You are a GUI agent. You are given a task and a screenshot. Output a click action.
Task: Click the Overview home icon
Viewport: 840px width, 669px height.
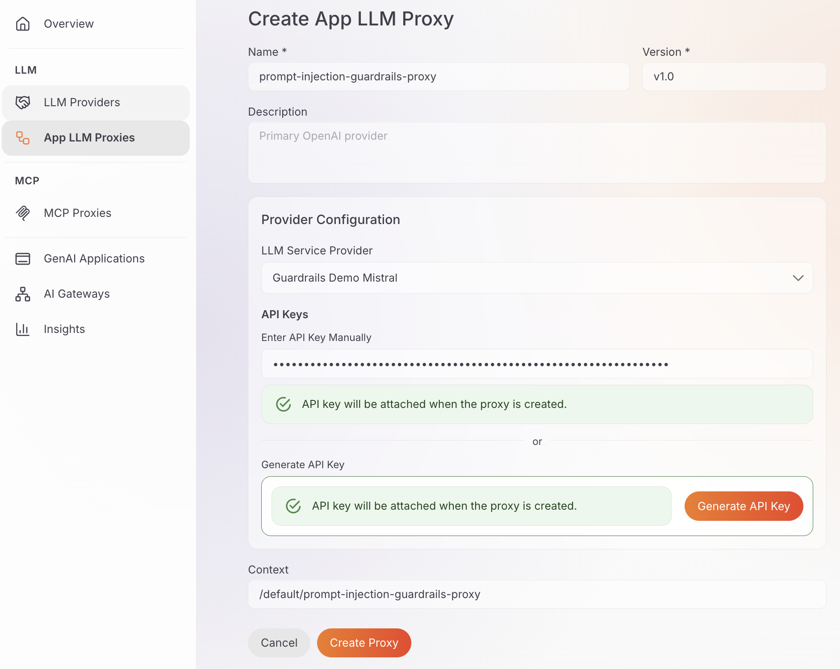click(23, 24)
